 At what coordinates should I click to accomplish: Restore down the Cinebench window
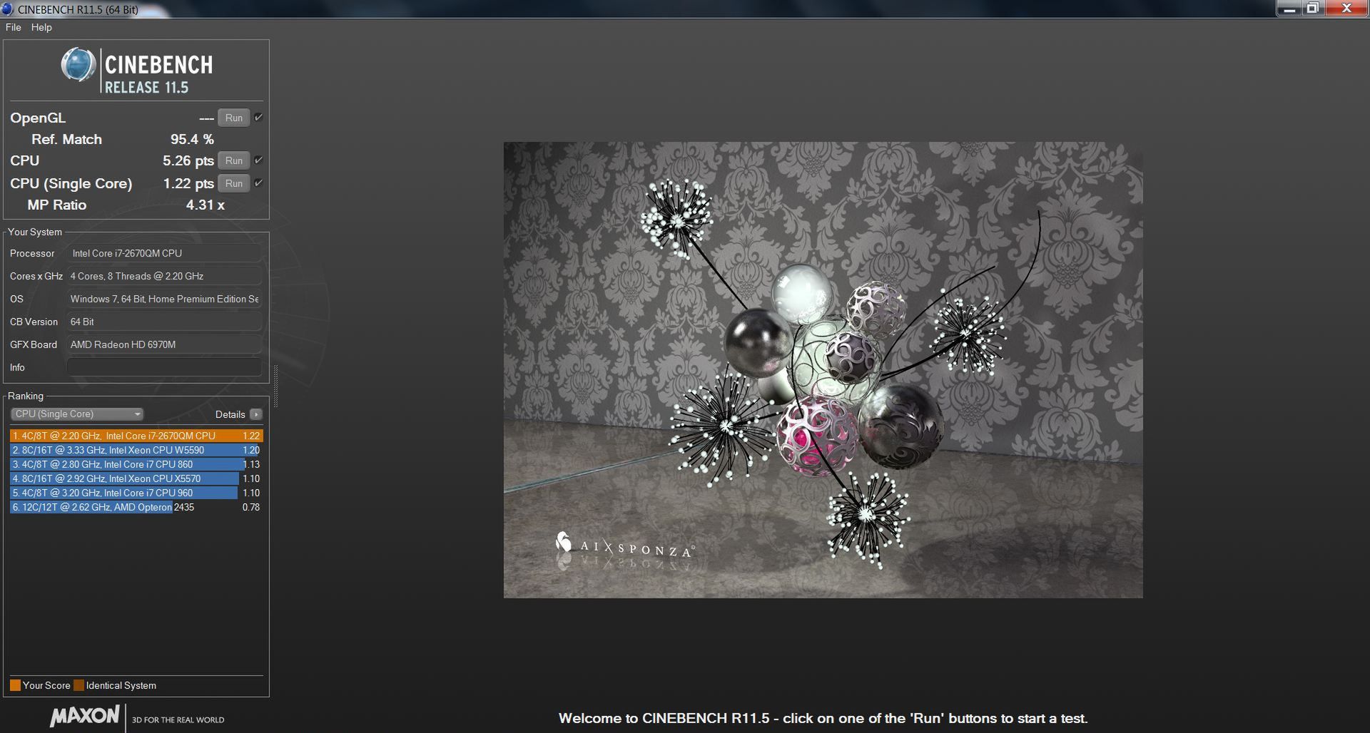pos(1312,9)
